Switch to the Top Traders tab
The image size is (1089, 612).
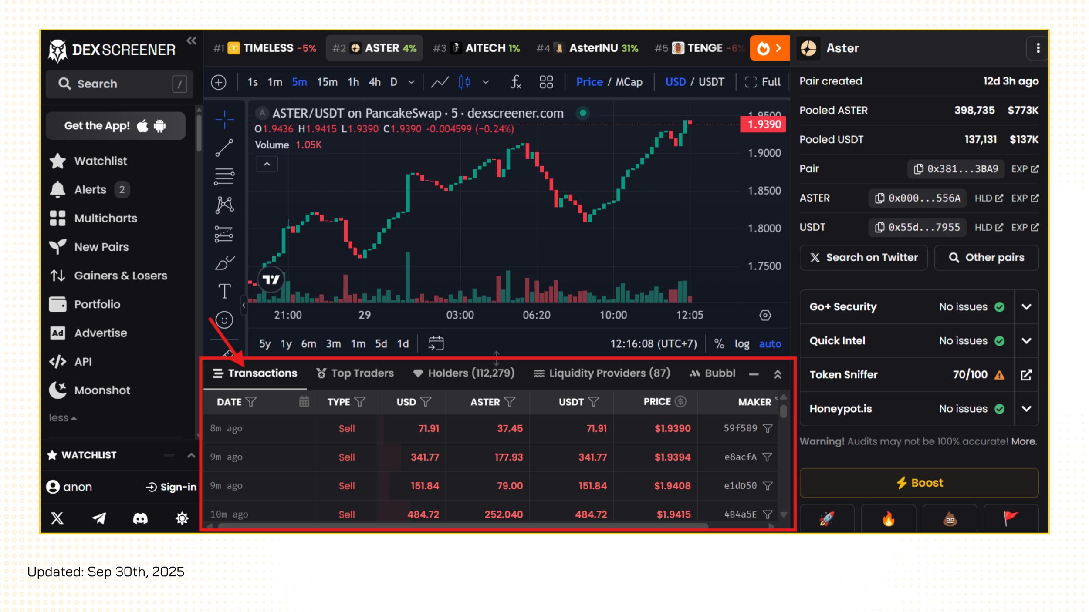click(355, 373)
